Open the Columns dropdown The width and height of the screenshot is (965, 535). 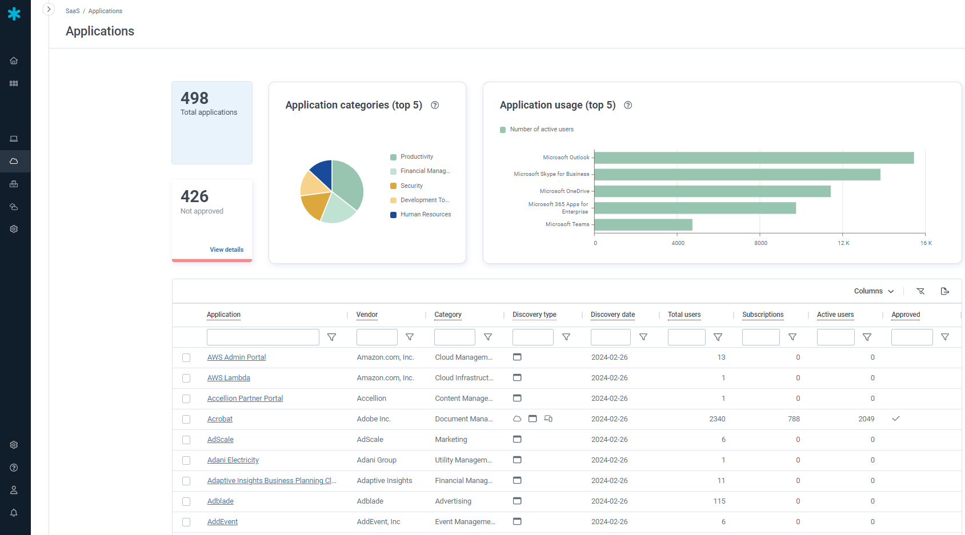[874, 291]
